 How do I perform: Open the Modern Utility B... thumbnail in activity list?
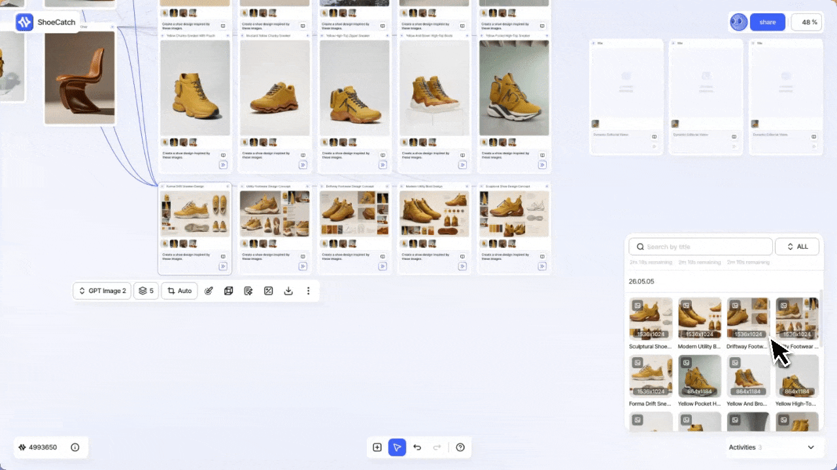click(700, 319)
